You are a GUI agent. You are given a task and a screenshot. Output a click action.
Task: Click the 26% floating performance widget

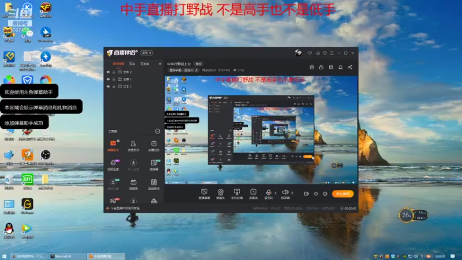412,215
